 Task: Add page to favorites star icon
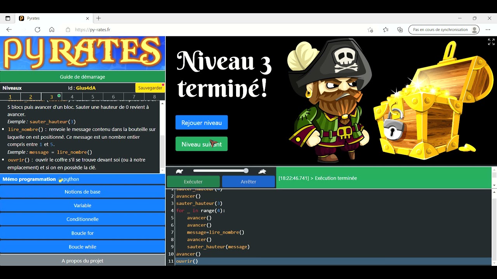(370, 29)
